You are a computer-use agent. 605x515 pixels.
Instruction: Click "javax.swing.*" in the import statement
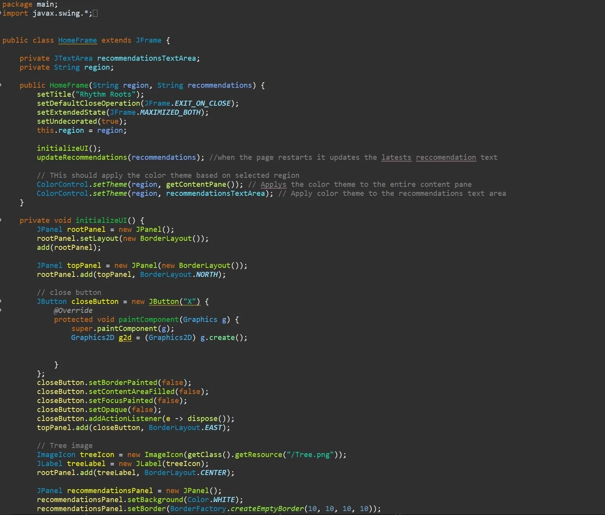tap(60, 13)
